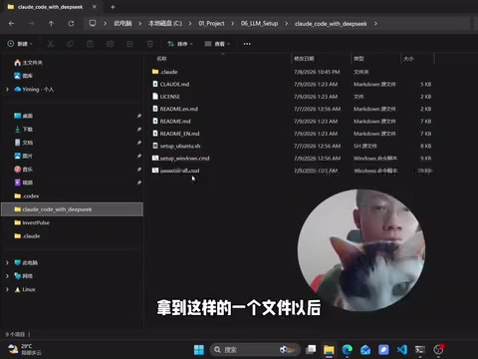Expand the Linux node in sidebar
The width and height of the screenshot is (478, 359).
[x=7, y=289]
